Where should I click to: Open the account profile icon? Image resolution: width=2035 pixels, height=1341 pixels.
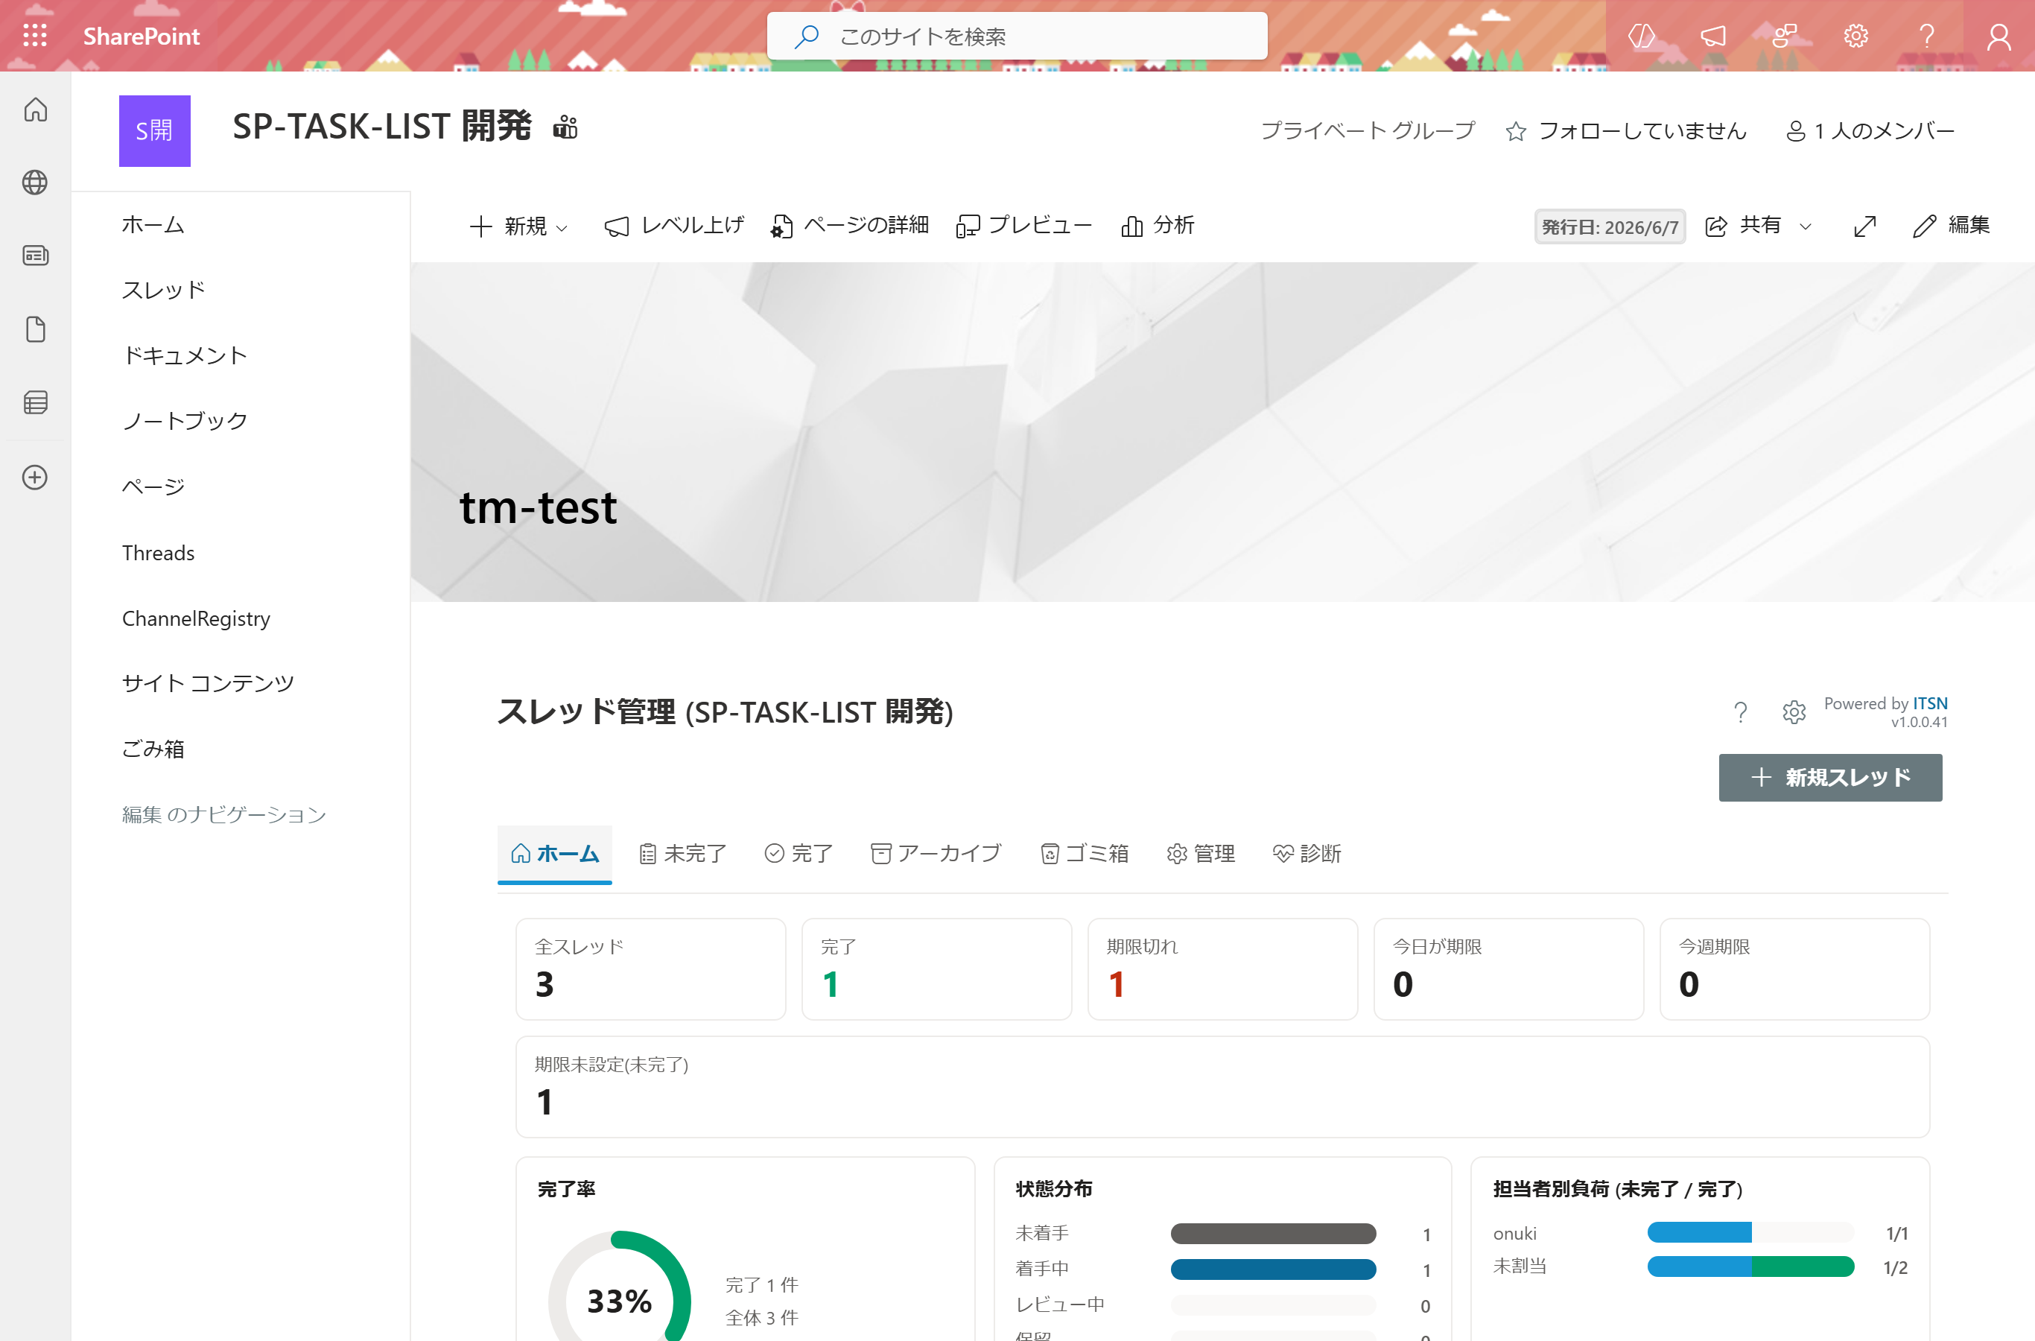click(1999, 36)
